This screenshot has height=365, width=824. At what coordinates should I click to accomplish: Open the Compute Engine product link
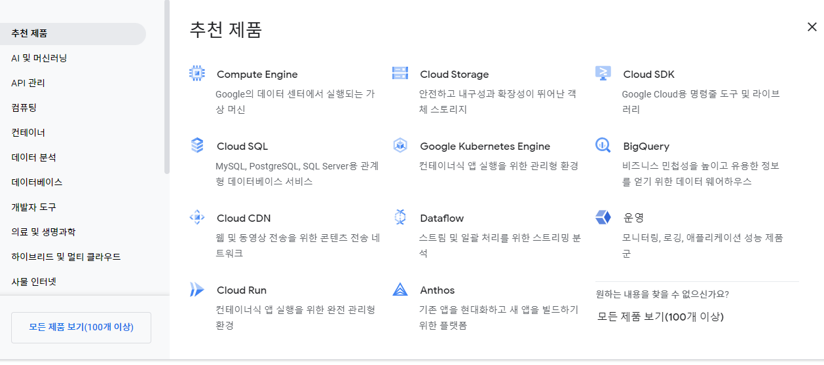click(x=257, y=75)
